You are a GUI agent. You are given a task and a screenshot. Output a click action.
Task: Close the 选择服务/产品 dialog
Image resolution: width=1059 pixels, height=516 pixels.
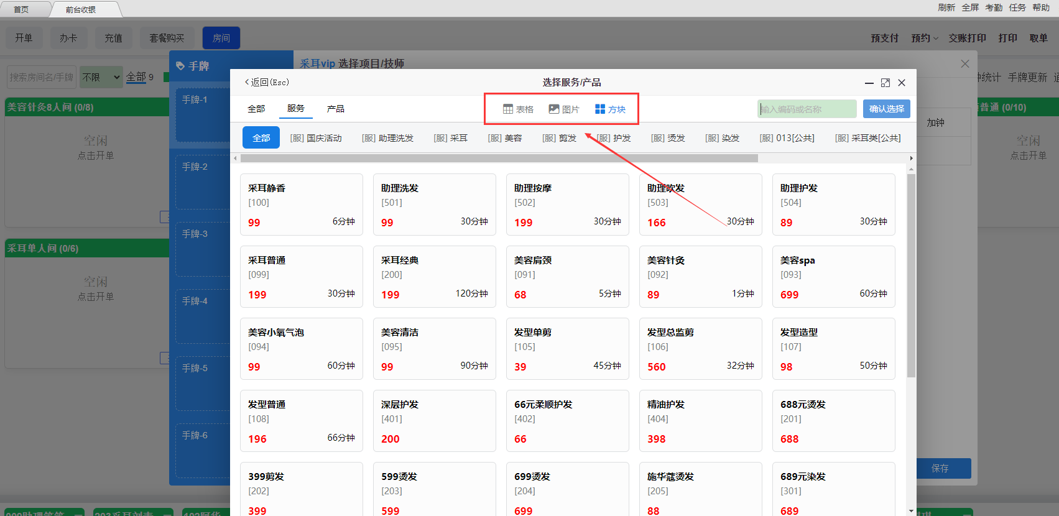[x=902, y=83]
